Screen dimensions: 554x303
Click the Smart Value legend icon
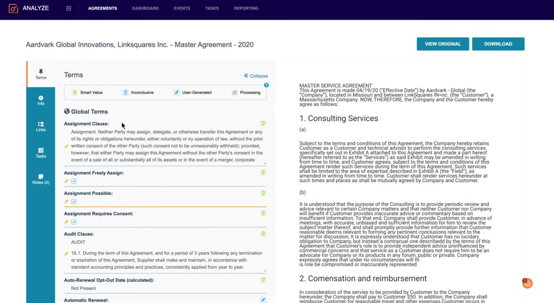point(75,93)
